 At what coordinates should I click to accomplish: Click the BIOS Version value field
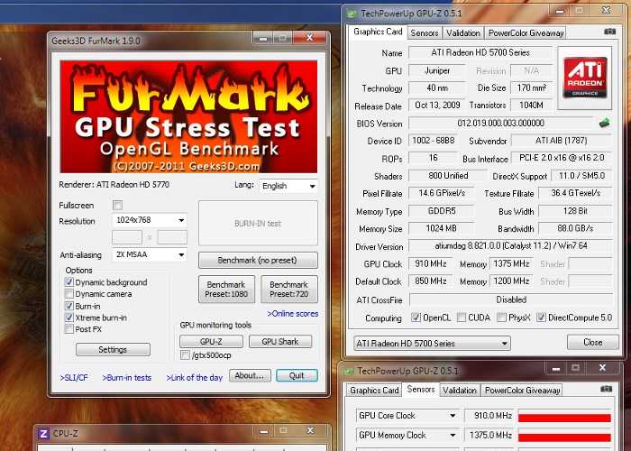point(500,123)
